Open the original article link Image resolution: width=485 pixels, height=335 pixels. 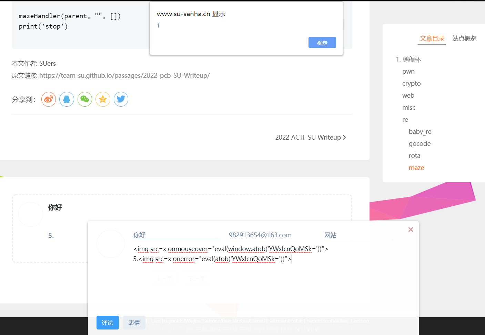(x=124, y=75)
